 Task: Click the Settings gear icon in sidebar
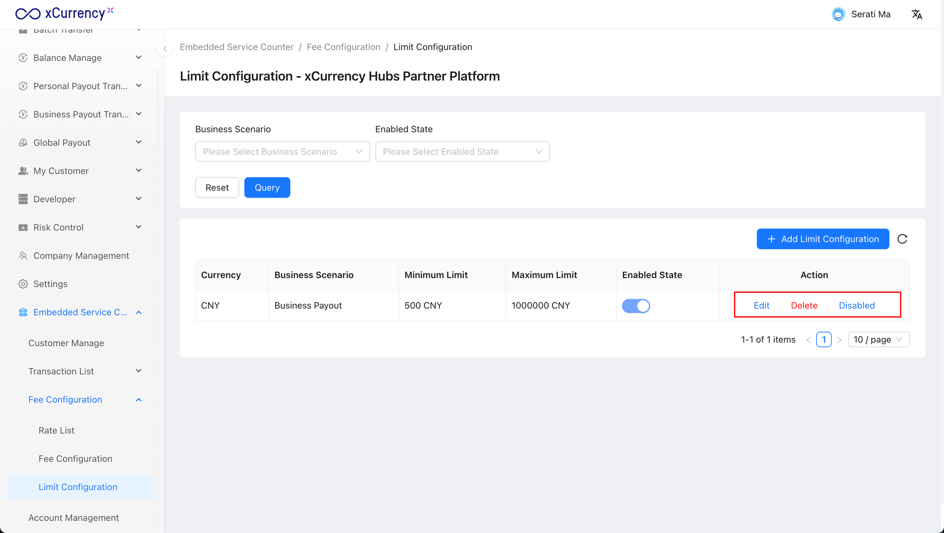coord(23,284)
